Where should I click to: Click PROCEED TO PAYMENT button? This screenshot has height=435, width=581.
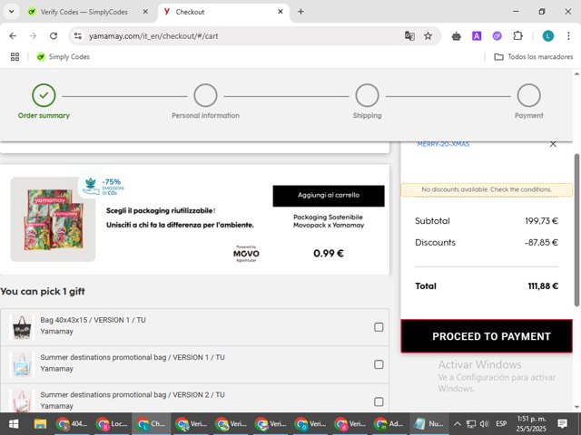click(487, 336)
